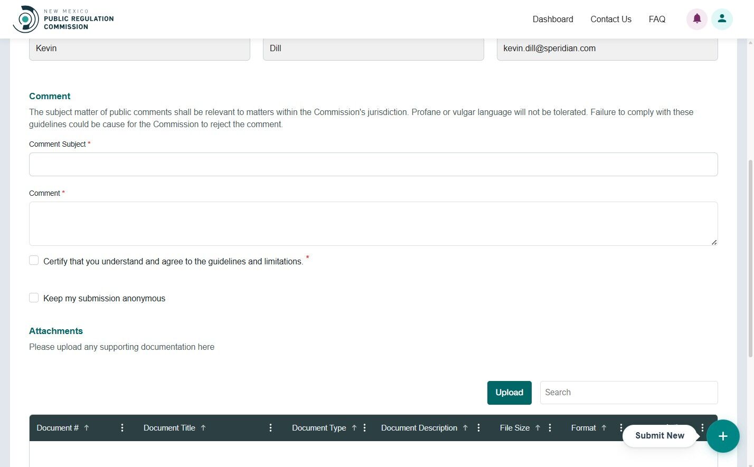The image size is (754, 467).
Task: Open the Document Title column options menu
Action: point(271,428)
